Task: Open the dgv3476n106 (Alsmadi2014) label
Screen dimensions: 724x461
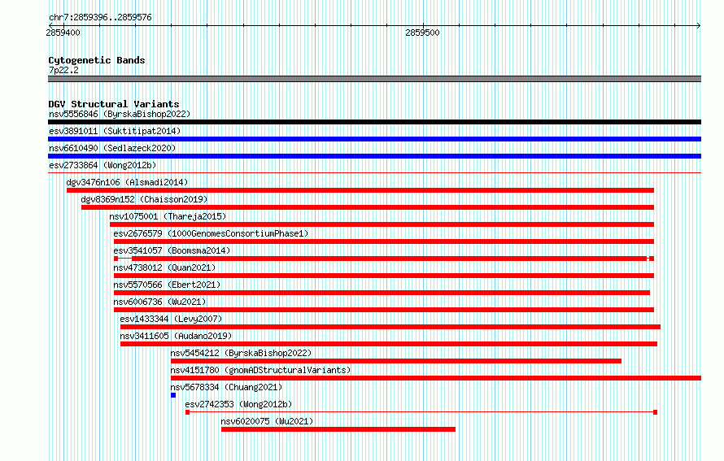Action: tap(127, 182)
